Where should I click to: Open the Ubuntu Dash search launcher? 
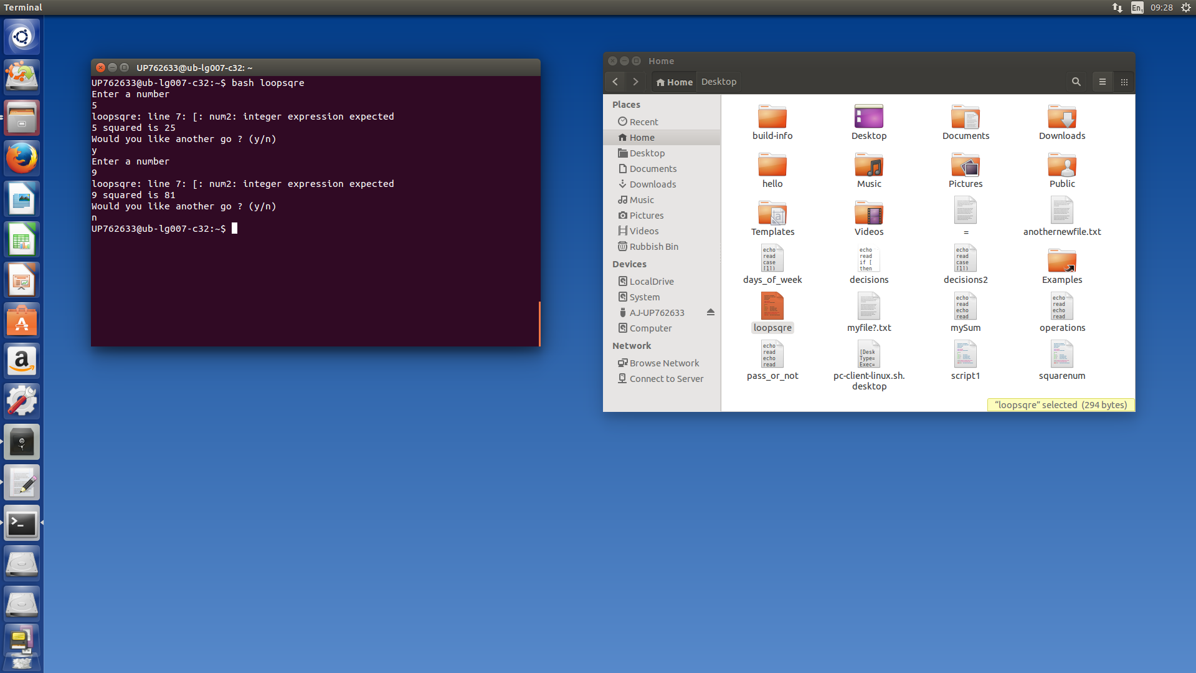tap(22, 37)
